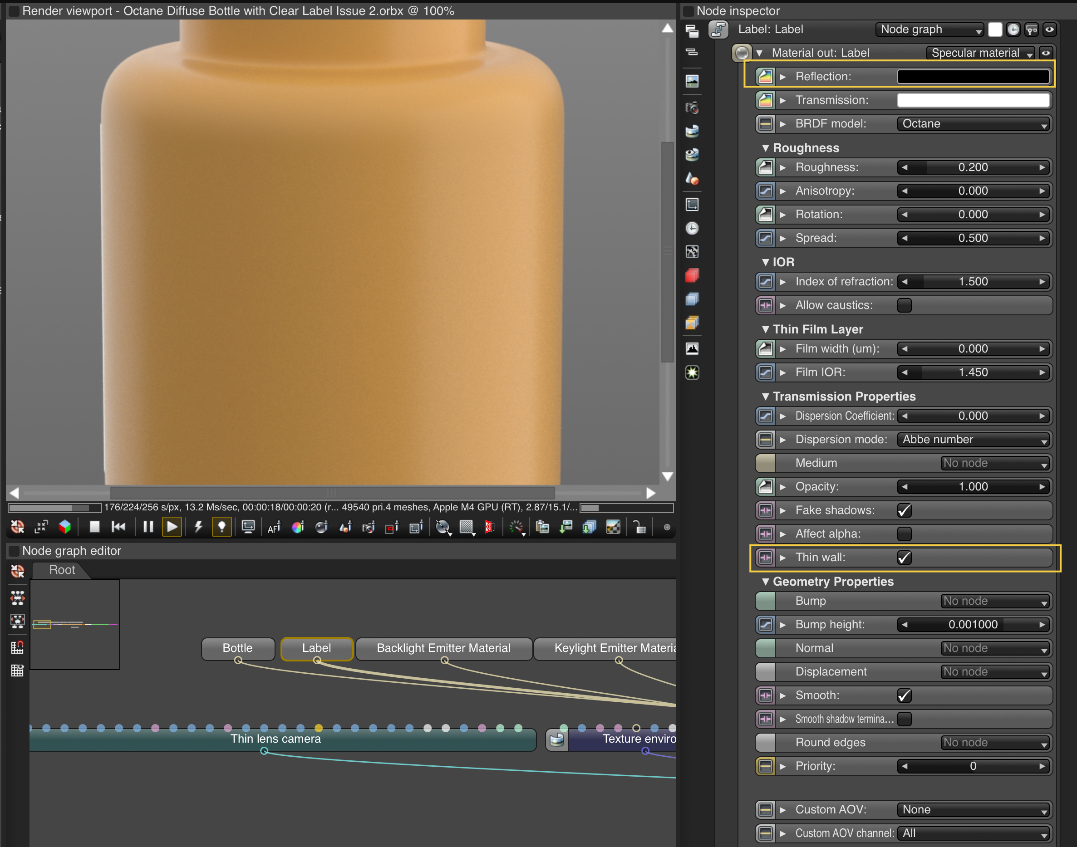Screen dimensions: 1077x847
Task: Click the real-time lightning bolt icon
Action: click(198, 527)
